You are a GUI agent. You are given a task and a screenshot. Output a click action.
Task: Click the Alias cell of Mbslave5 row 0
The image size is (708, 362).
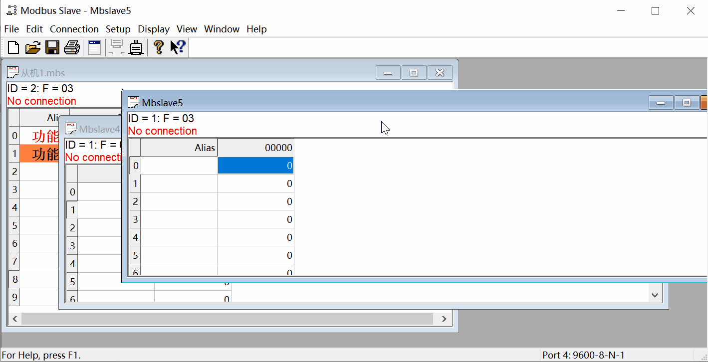pos(179,166)
